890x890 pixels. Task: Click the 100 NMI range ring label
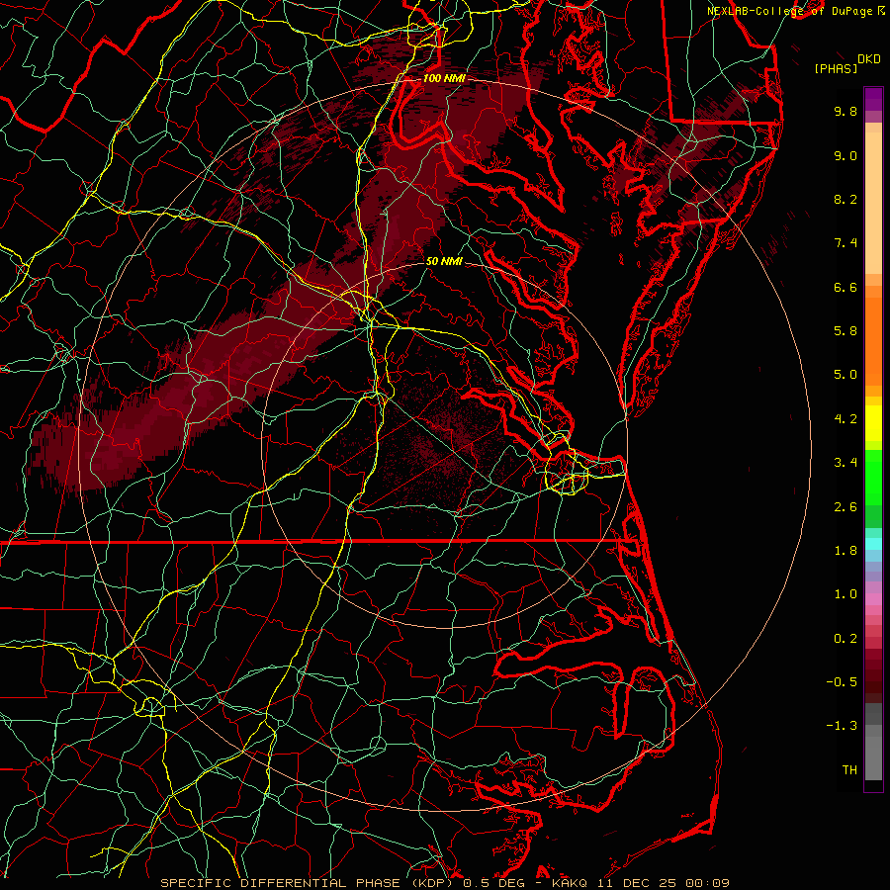(x=444, y=78)
